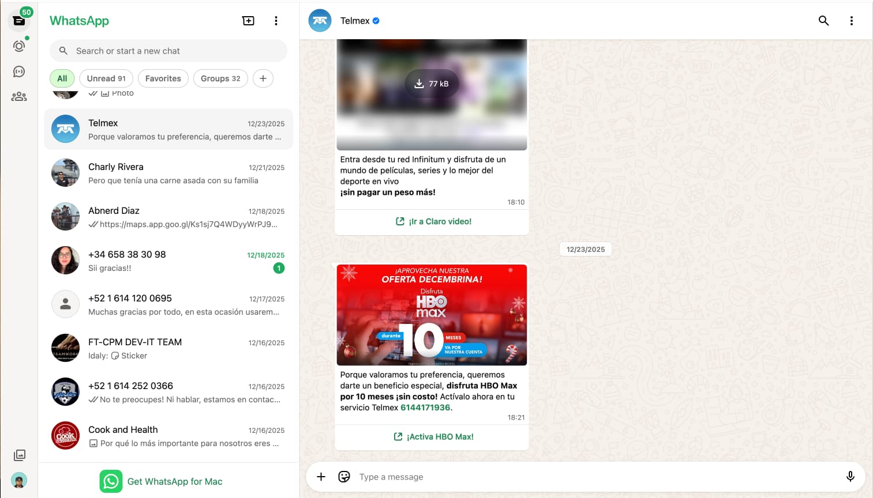Open the emoji and sticker picker
Viewport: 873px width, 498px height.
point(344,477)
